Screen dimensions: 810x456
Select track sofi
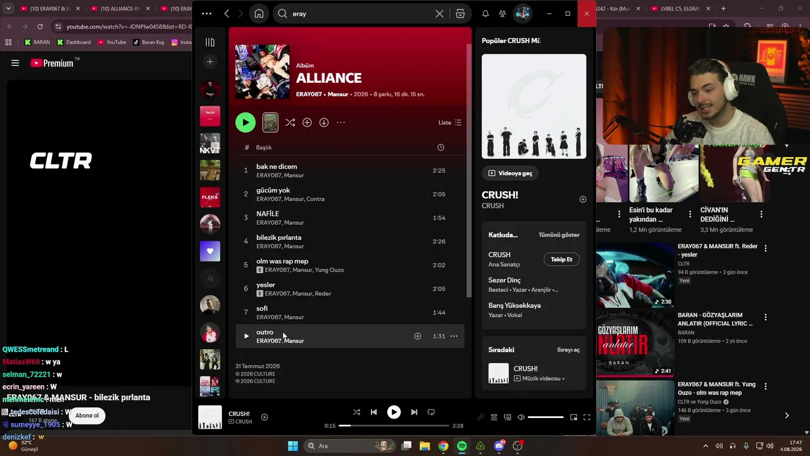(350, 312)
